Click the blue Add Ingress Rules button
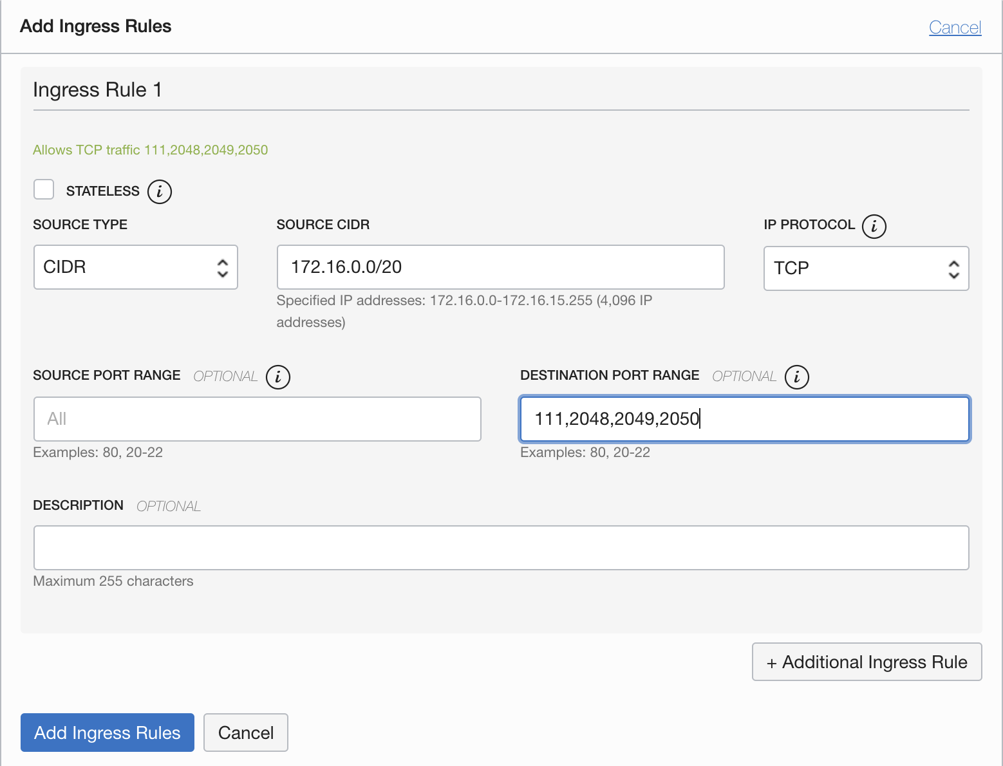This screenshot has width=1003, height=766. [108, 733]
